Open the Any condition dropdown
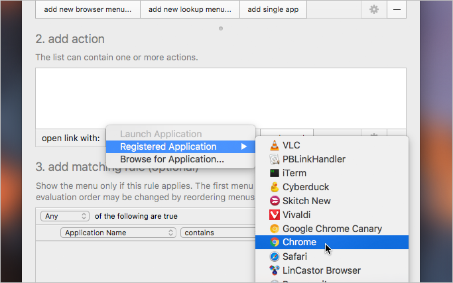This screenshot has width=453, height=283. click(x=65, y=216)
